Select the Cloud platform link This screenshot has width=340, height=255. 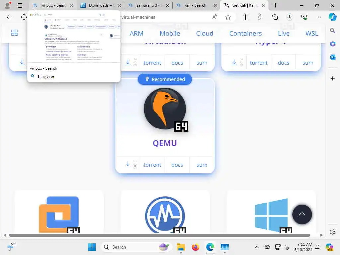click(205, 33)
